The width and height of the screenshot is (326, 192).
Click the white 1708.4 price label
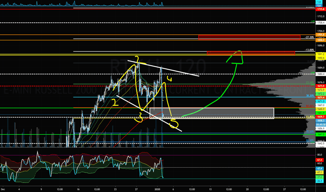[x=321, y=23]
